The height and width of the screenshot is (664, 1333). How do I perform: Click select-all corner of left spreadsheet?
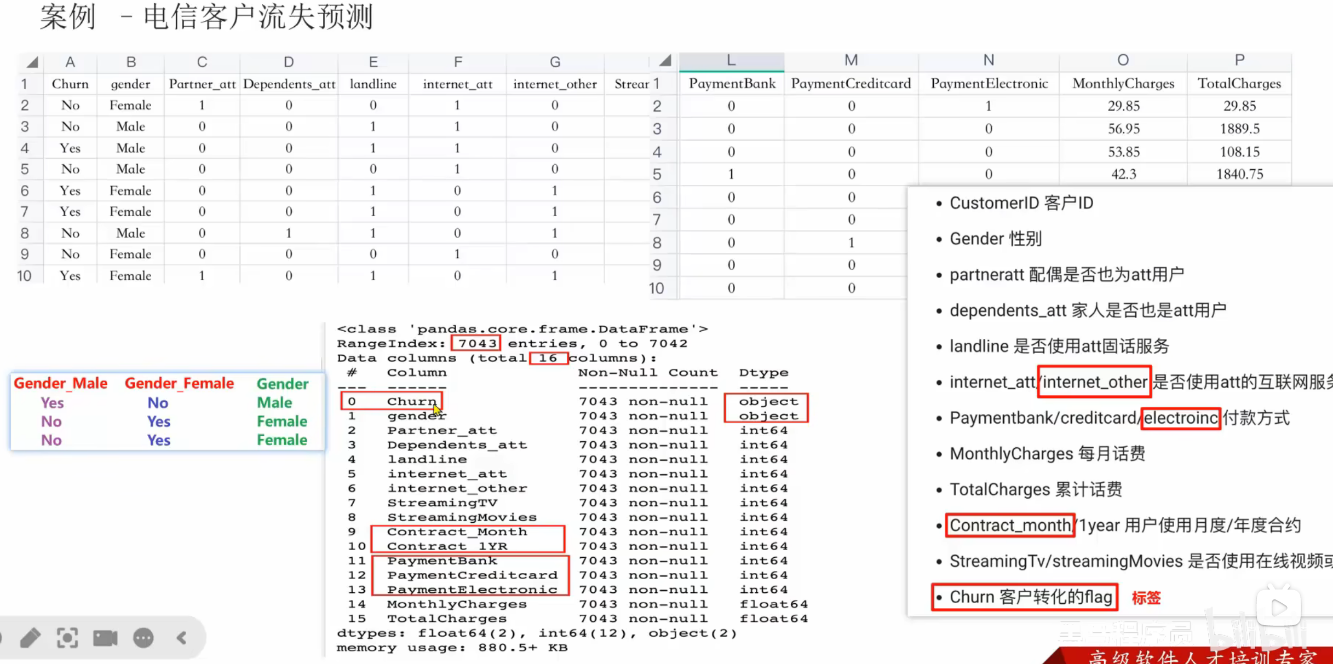pos(32,62)
